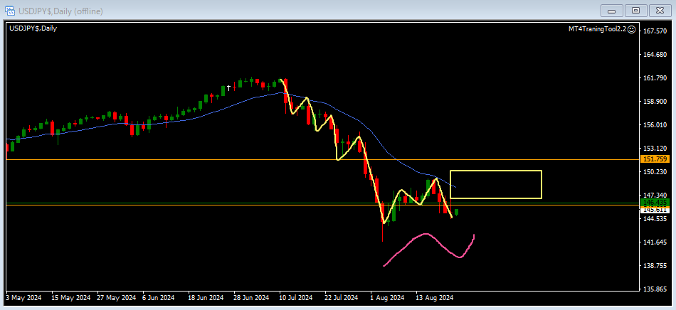This screenshot has width=676, height=310.
Task: Click the 167.570 price scale value
Action: pos(654,31)
